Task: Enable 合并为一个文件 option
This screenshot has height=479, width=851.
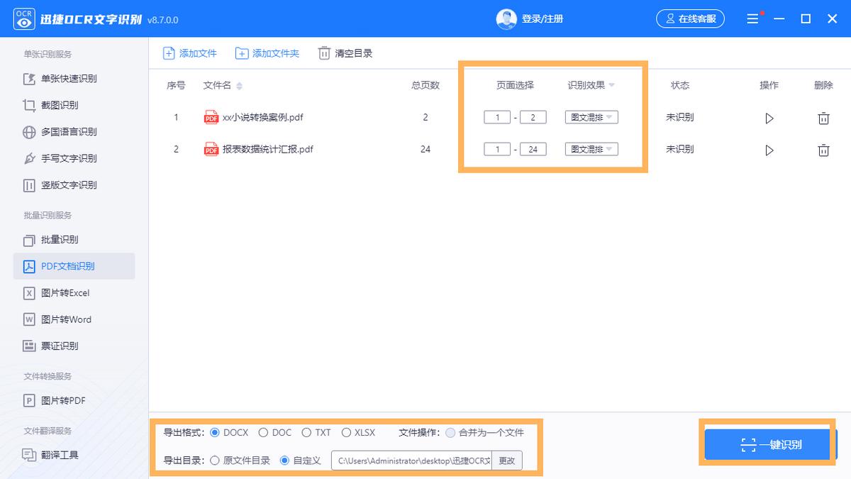Action: [450, 432]
